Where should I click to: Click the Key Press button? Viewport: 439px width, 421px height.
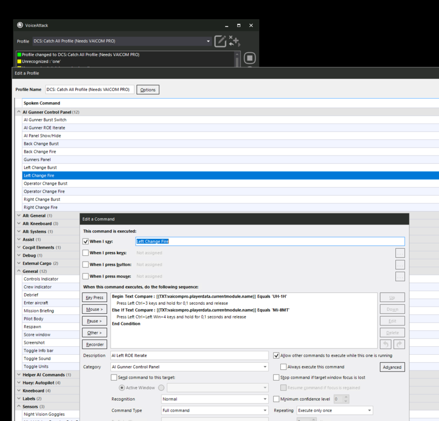tap(95, 298)
